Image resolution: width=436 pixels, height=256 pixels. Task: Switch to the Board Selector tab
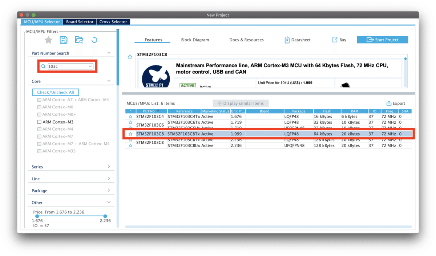coord(80,22)
